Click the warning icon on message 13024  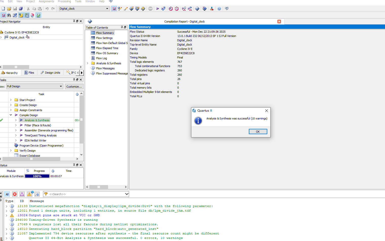tap(12, 215)
